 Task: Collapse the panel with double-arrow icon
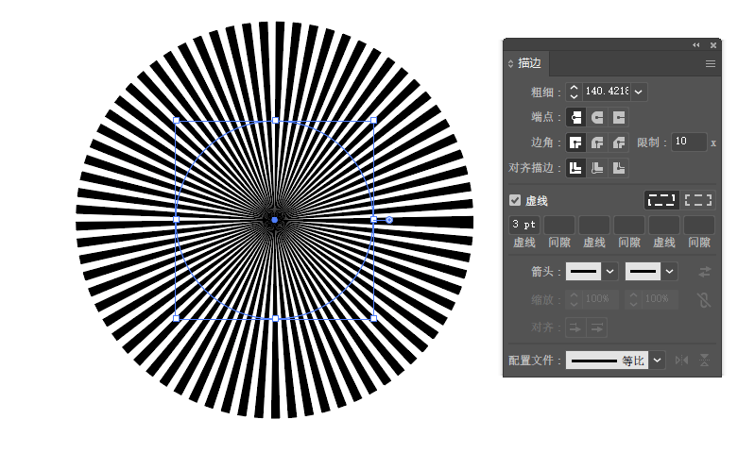tap(696, 44)
